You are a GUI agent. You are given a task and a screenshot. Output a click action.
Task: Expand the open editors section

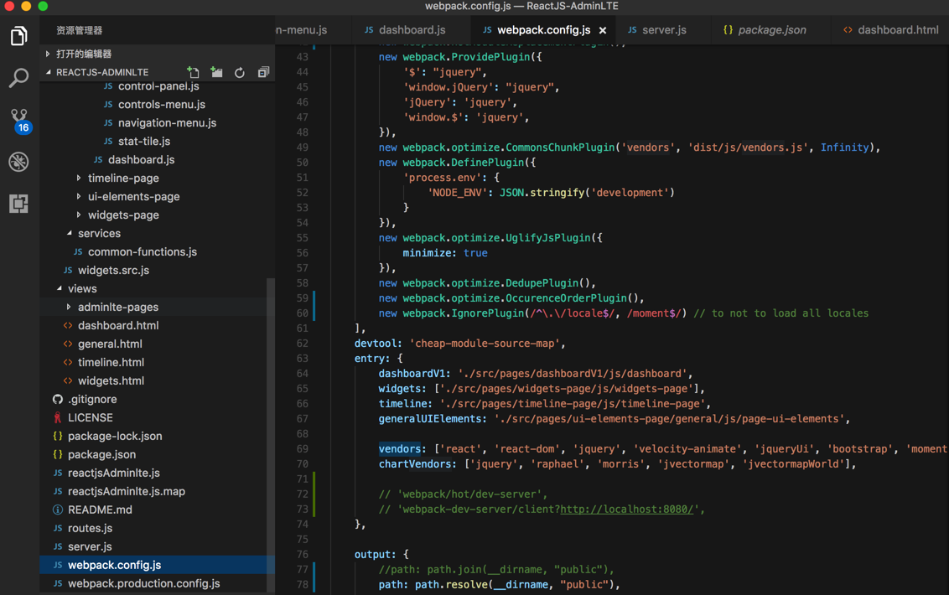(83, 54)
